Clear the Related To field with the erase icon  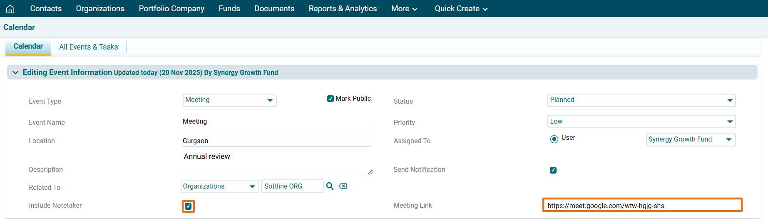[343, 186]
